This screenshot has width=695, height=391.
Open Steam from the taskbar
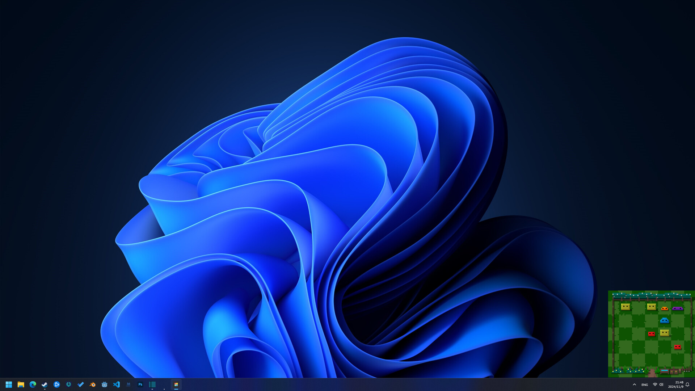click(45, 384)
